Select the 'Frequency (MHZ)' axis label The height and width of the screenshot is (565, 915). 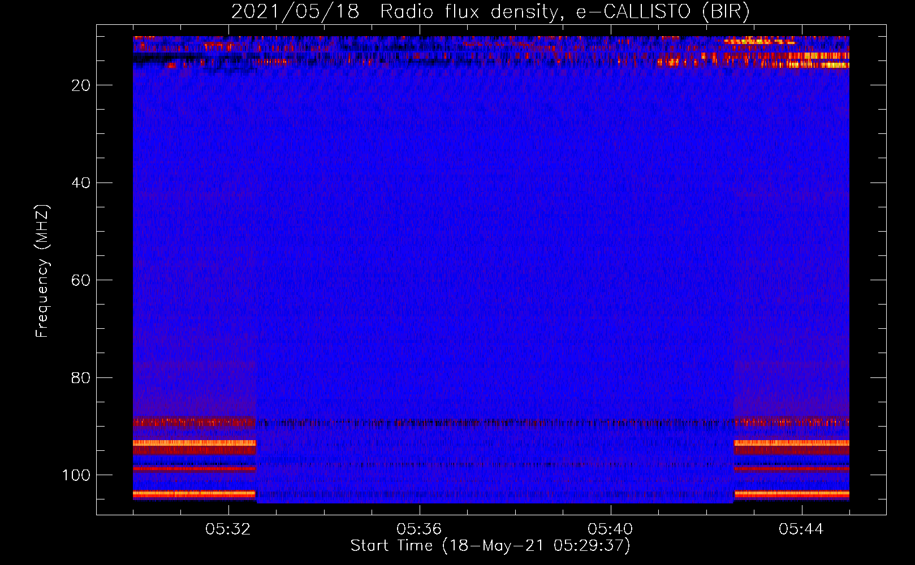click(x=42, y=271)
